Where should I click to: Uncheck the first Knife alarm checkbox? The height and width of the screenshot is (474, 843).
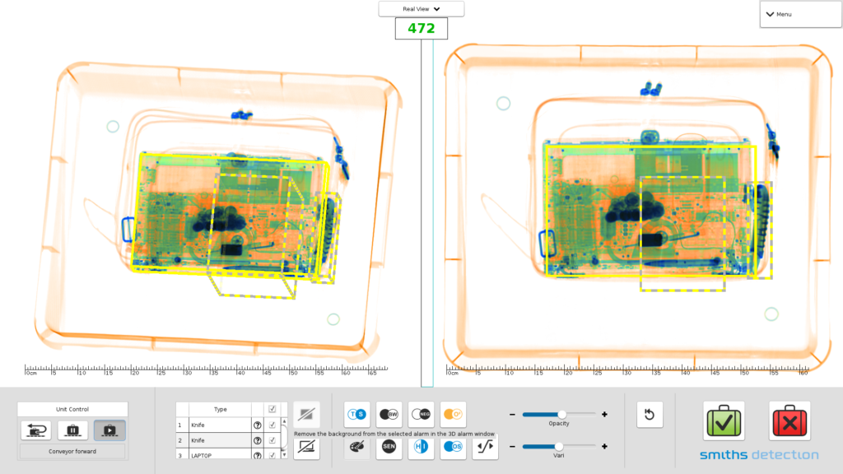[x=272, y=425]
